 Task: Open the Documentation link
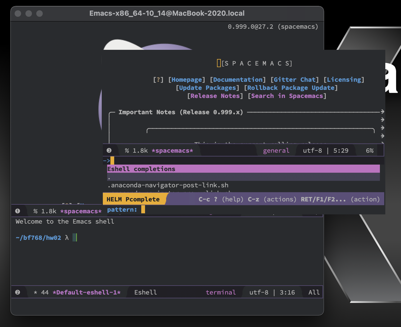[238, 79]
